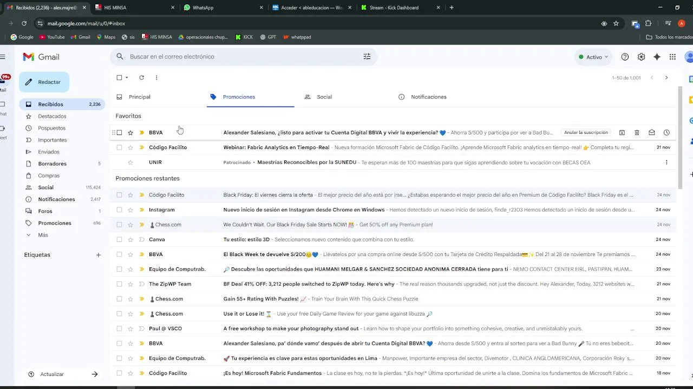Mark the hovered BBVA email as unread
The image size is (693, 389).
652,132
